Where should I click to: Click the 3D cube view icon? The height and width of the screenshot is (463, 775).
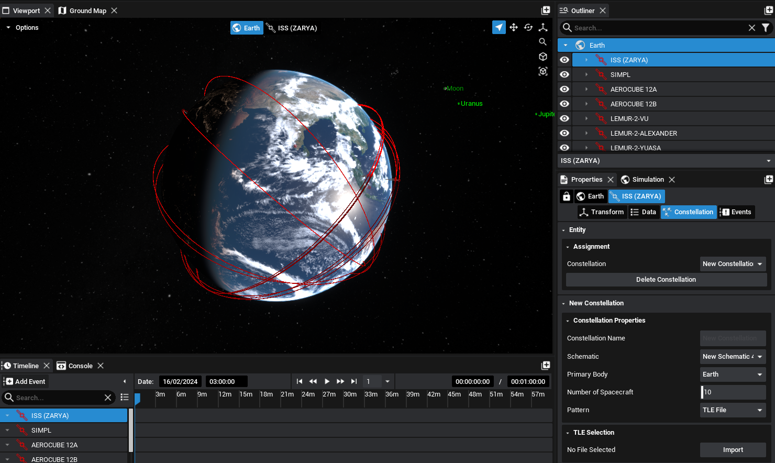coord(543,57)
